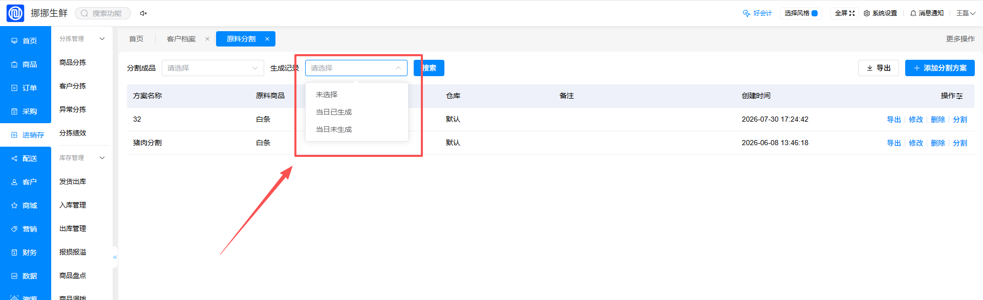The height and width of the screenshot is (300, 983).
Task: Close the 客户档案 tab
Action: tap(207, 39)
